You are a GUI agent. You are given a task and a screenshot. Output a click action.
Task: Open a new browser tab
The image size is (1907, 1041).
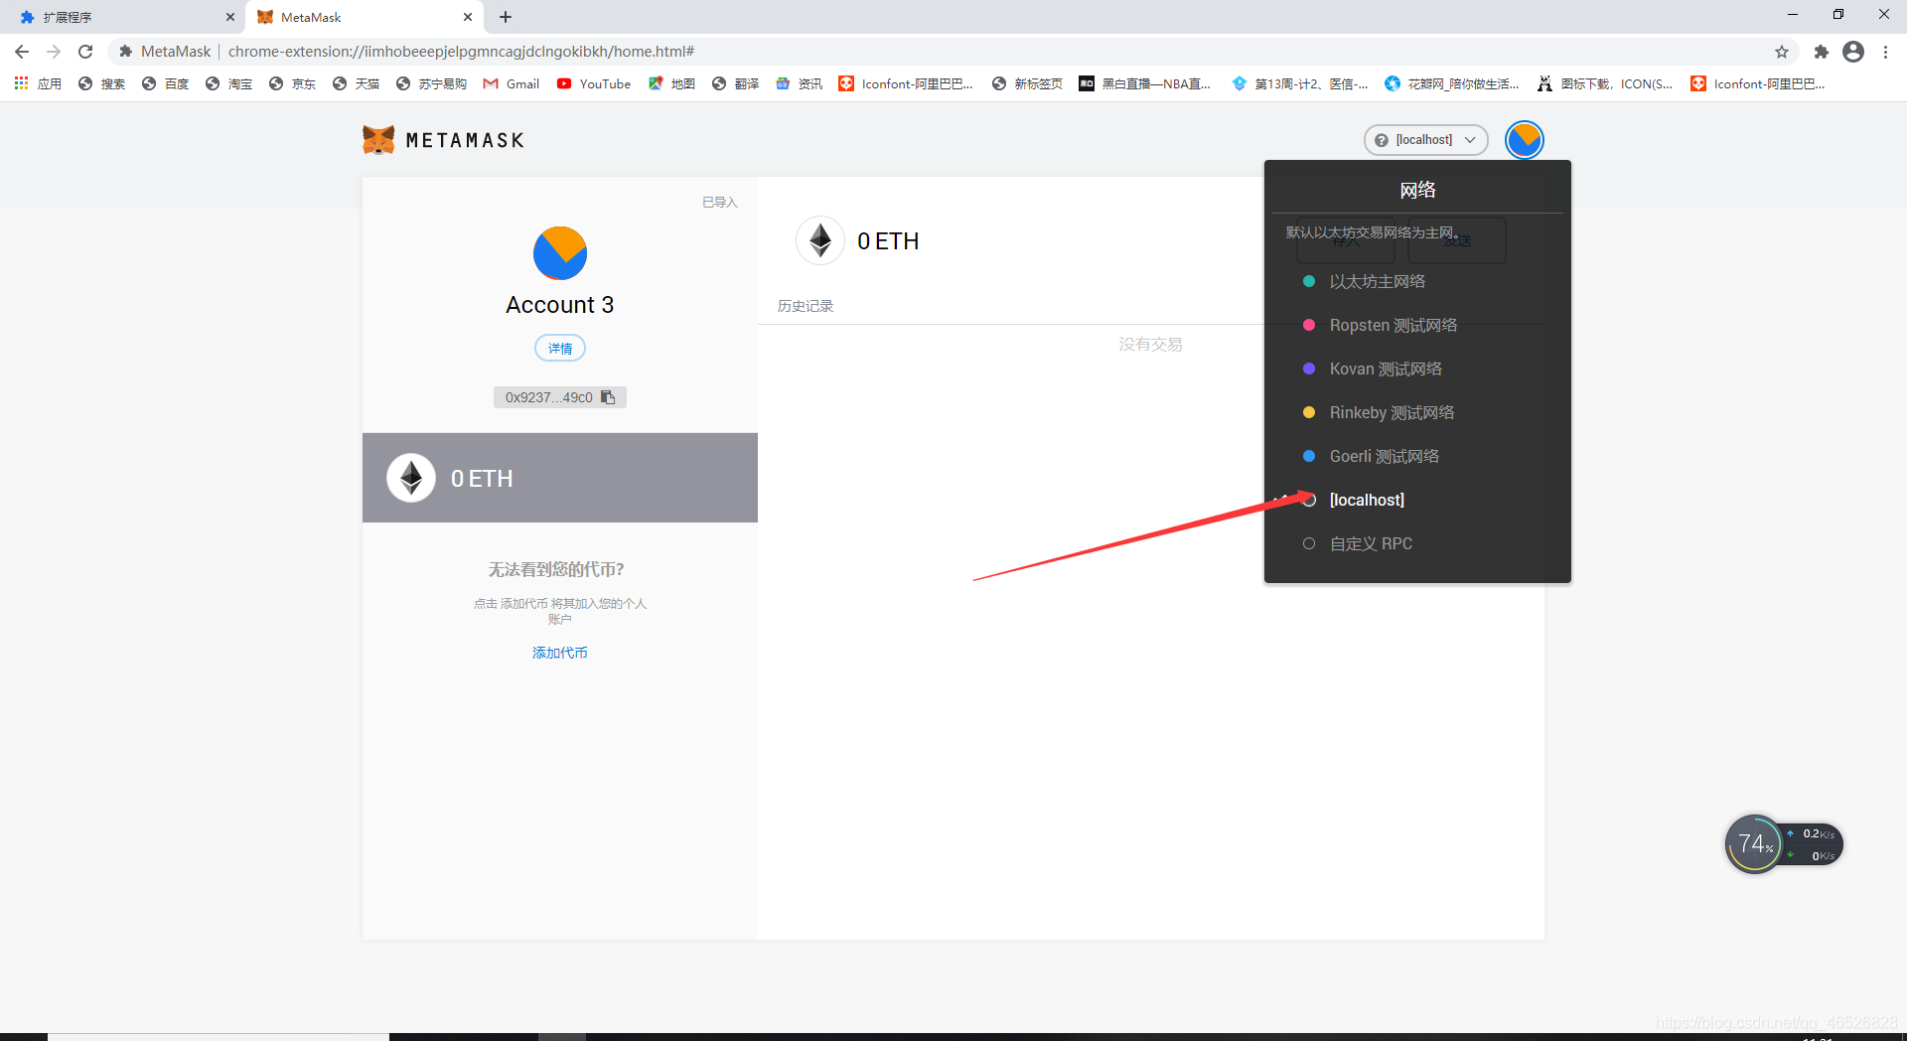[x=506, y=17]
